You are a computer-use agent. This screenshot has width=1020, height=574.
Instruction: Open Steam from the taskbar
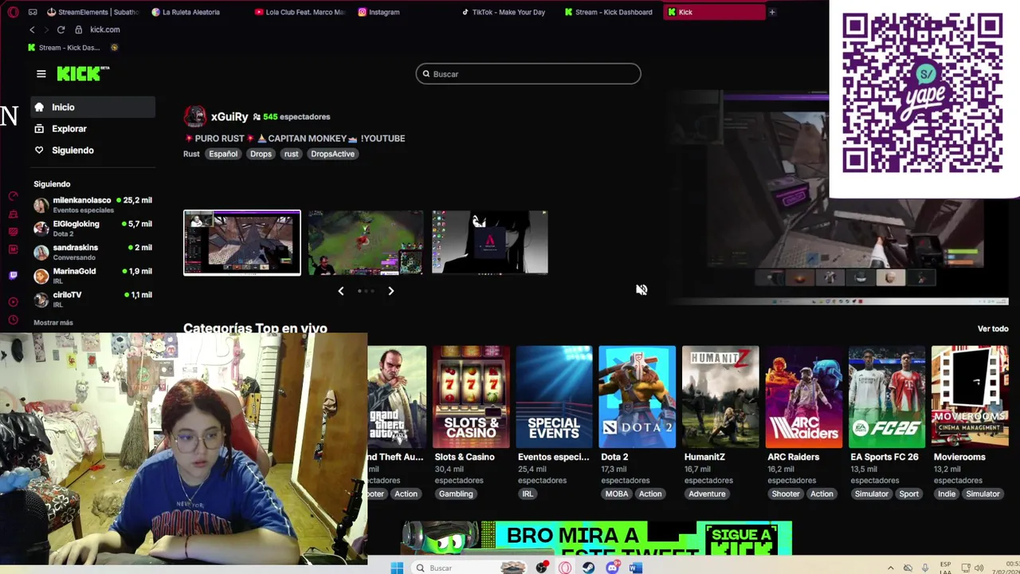click(x=588, y=568)
